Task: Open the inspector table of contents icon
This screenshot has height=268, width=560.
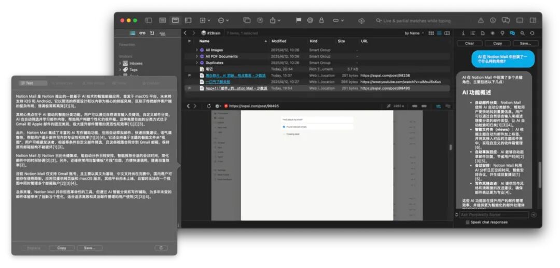Action: pyautogui.click(x=473, y=33)
